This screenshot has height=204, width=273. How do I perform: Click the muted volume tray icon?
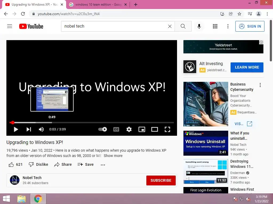coord(248,199)
